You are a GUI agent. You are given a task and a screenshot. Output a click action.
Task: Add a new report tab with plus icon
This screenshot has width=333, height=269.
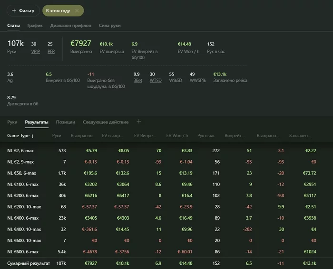click(139, 121)
